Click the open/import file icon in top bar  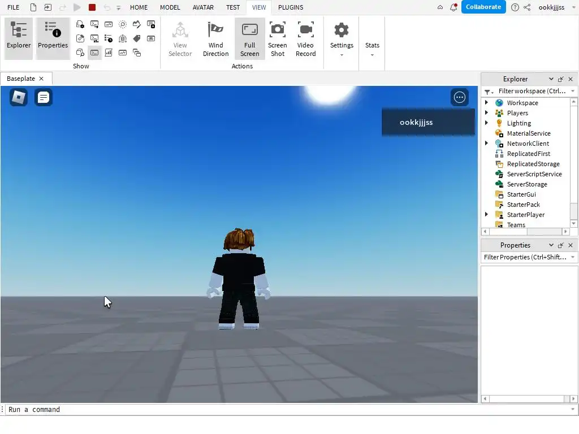[48, 7]
